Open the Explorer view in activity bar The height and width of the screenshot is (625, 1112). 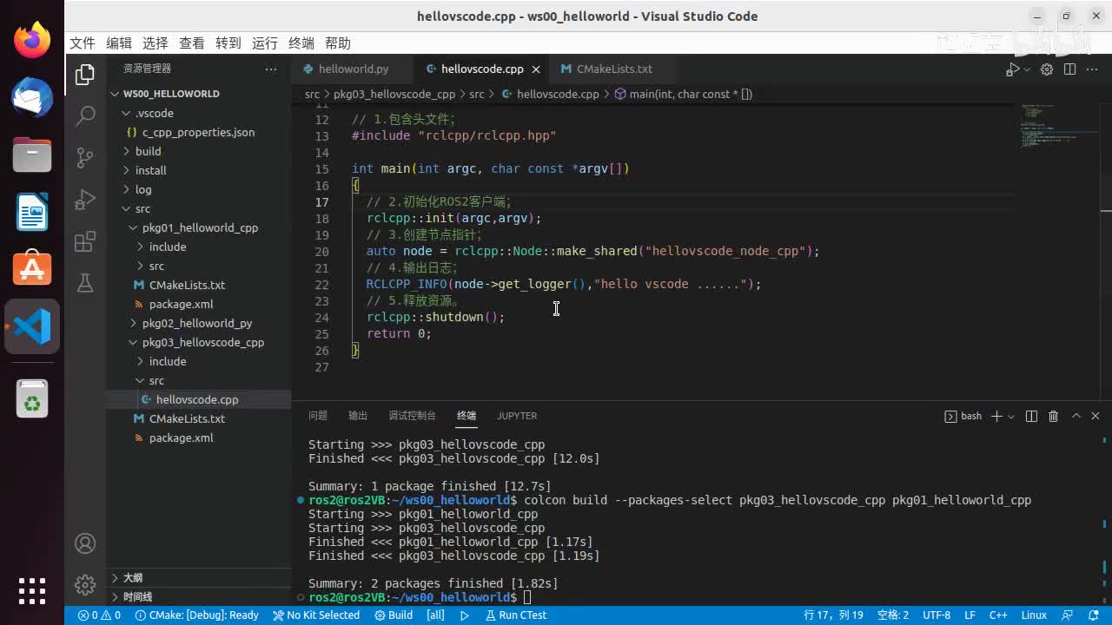(85, 75)
